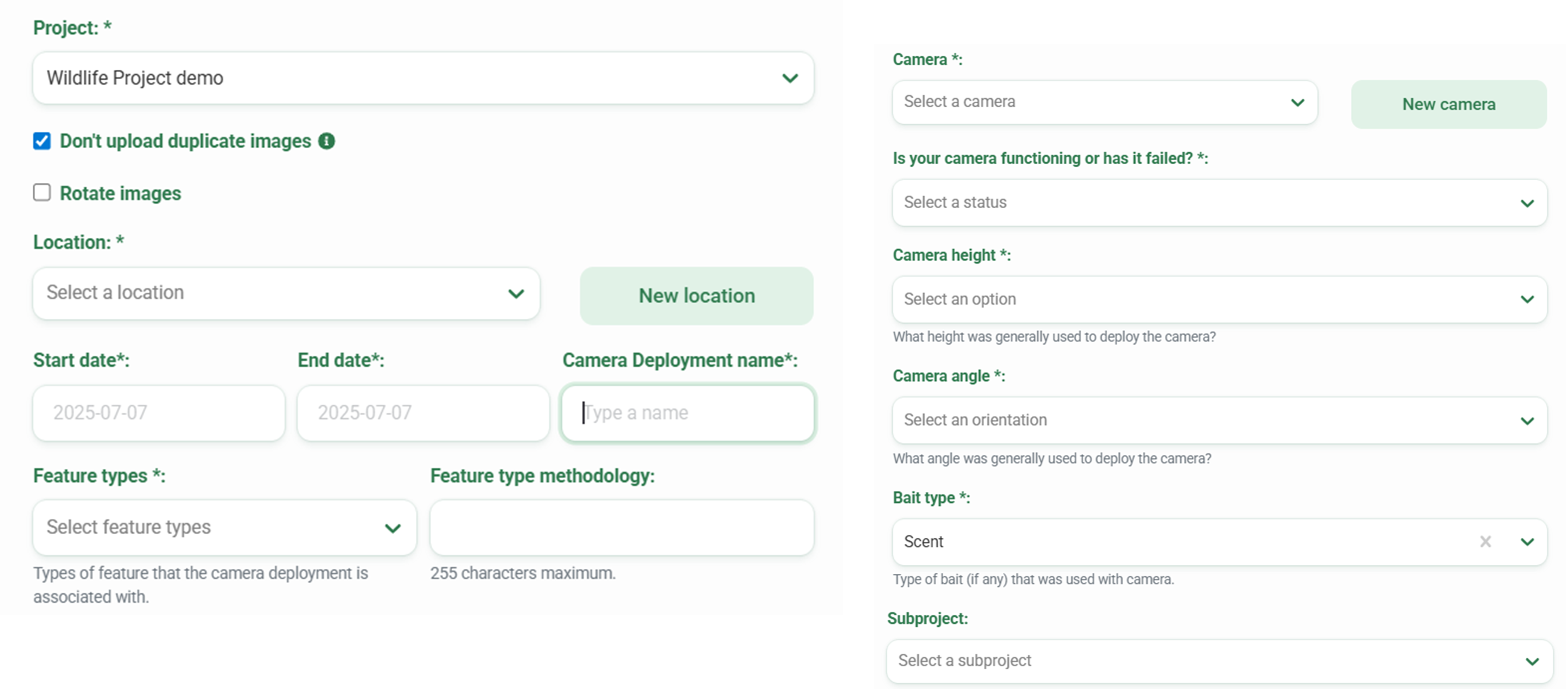Click the Camera Deployment name label
Screen dimensions: 1566x689
click(x=680, y=360)
